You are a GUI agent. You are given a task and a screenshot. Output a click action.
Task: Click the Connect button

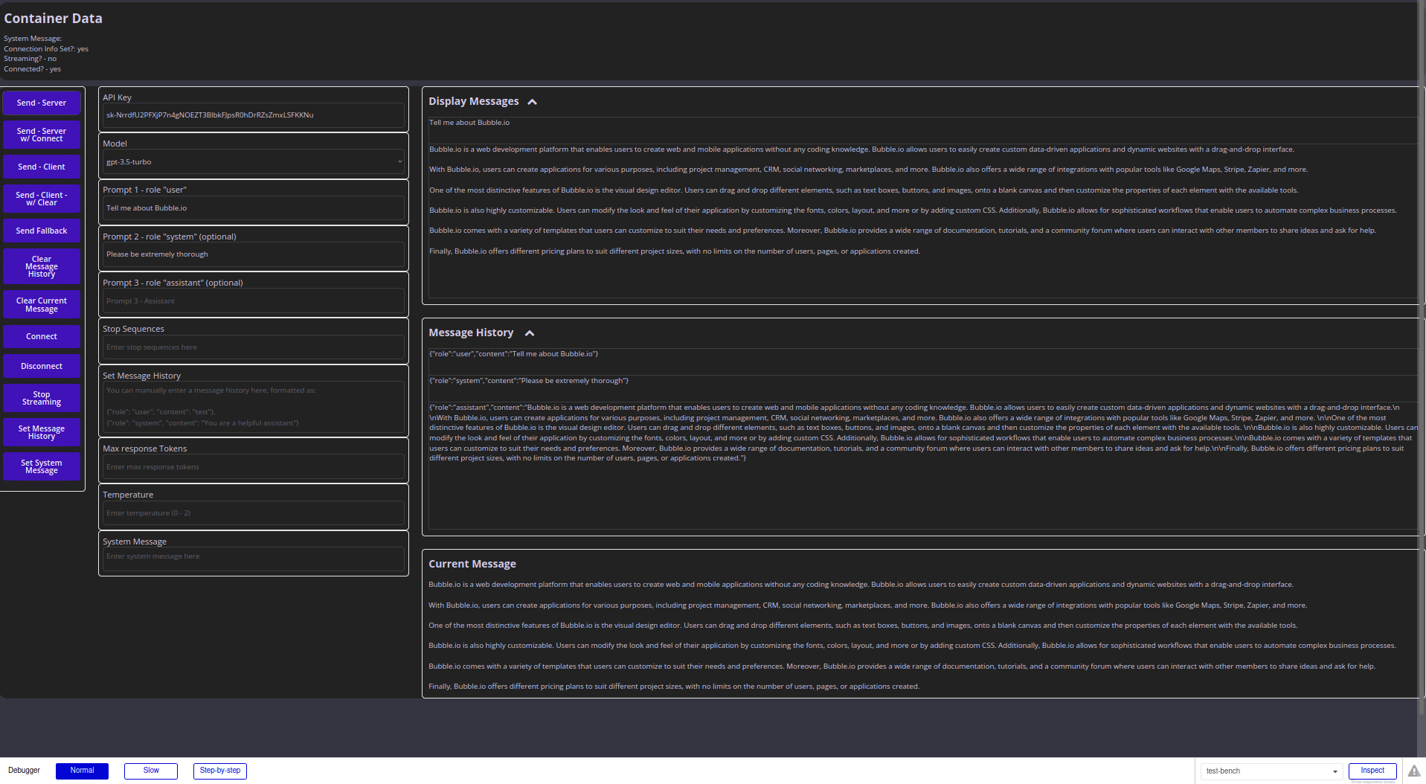pyautogui.click(x=41, y=336)
